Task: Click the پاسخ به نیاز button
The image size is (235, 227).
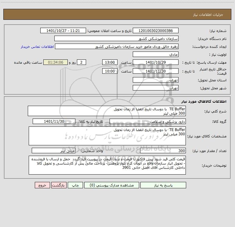Action: point(163,185)
